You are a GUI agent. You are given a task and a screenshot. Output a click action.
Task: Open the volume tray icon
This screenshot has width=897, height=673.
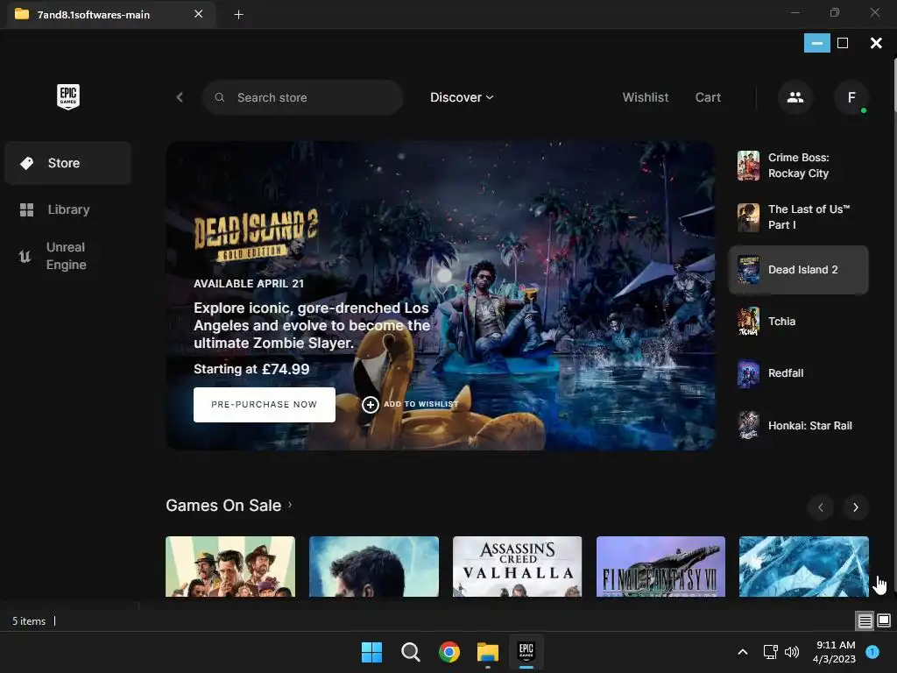(x=792, y=652)
